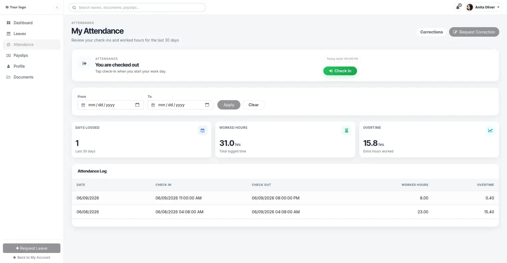Open the From date calendar picker

coord(137,105)
